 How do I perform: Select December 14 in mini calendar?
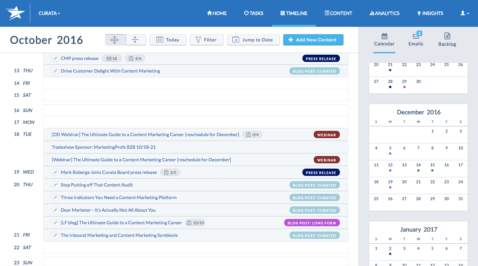point(418,165)
